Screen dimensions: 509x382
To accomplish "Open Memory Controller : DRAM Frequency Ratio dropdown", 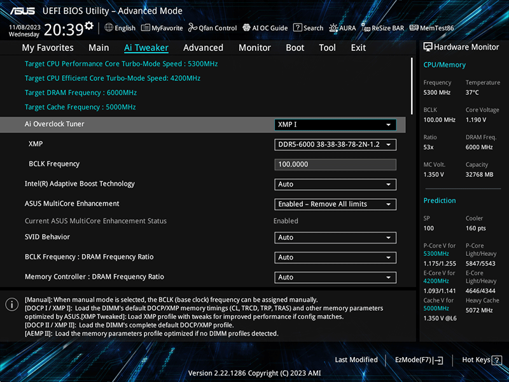I will (335, 277).
